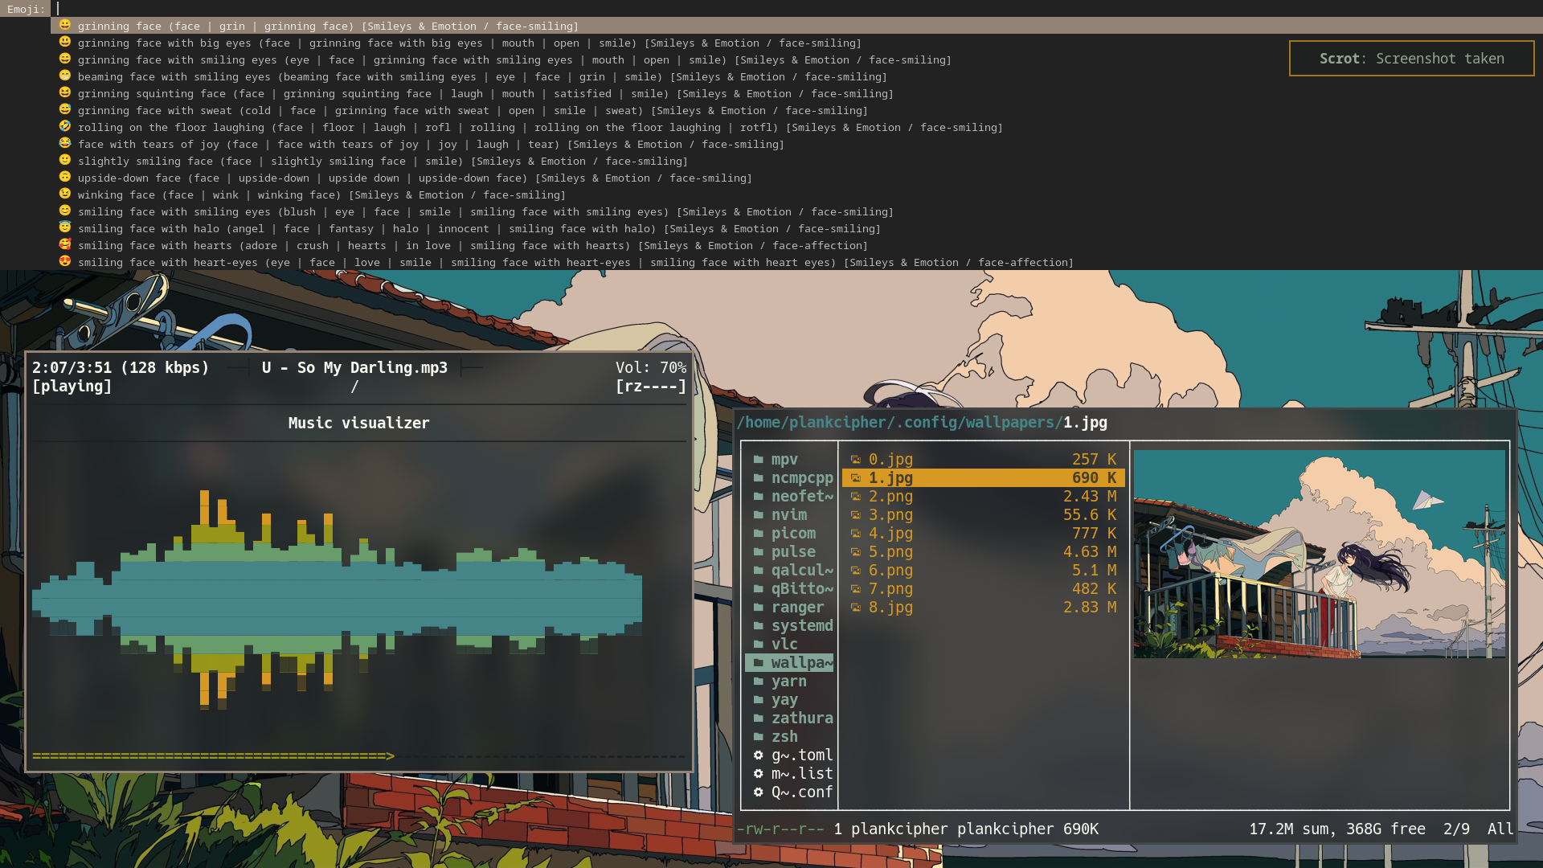
Task: Select the smiling face with halo emoji
Action: point(65,227)
